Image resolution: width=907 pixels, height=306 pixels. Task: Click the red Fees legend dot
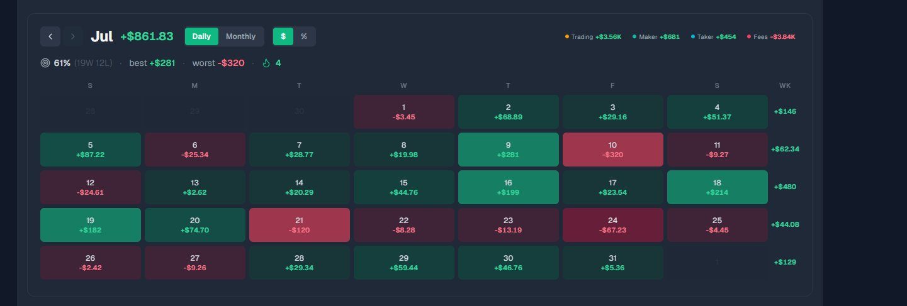pyautogui.click(x=749, y=37)
